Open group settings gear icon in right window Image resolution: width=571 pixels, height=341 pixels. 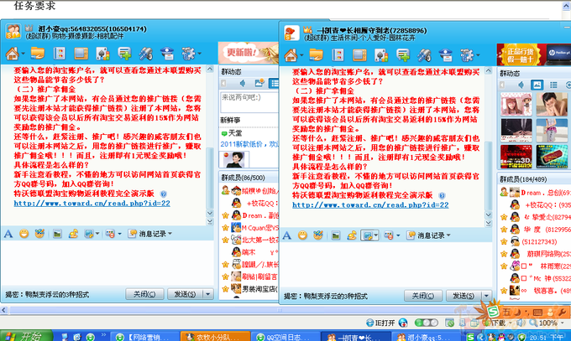(467, 55)
